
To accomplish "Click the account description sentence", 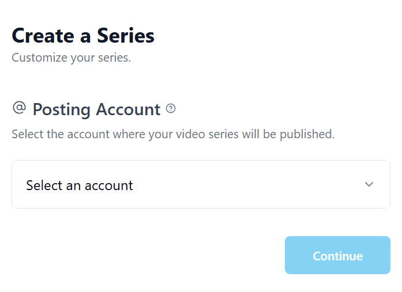I will (x=173, y=134).
